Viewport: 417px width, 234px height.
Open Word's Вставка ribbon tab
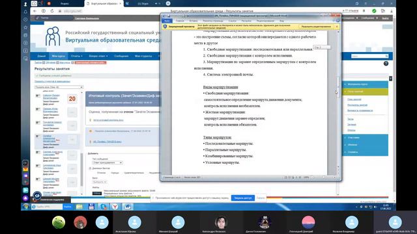point(194,21)
